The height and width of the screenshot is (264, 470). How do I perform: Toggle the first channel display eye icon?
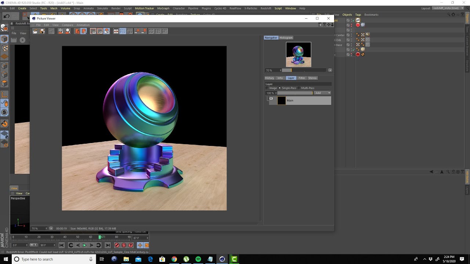coord(93,32)
